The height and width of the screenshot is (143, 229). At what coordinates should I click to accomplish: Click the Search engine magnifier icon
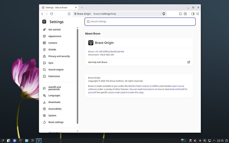pos(44,70)
